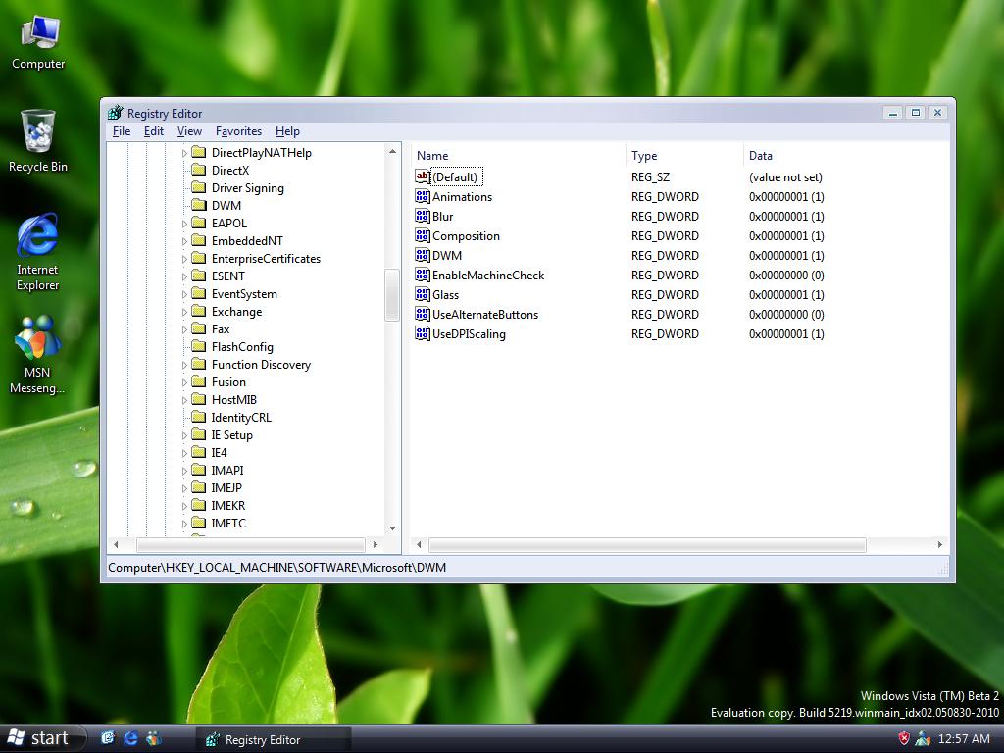Expand the EventSystem tree node

pyautogui.click(x=184, y=294)
